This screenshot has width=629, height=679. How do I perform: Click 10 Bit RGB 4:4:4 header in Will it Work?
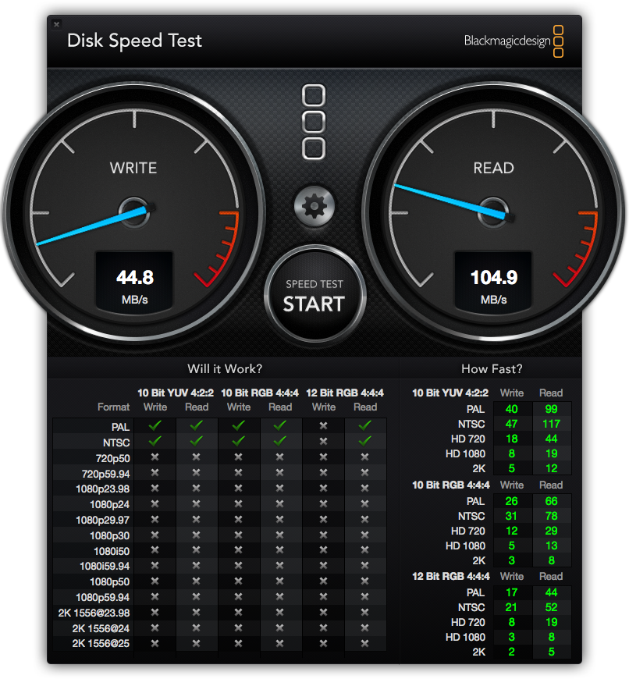(x=260, y=393)
